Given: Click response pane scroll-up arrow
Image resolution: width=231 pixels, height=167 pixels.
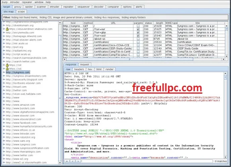Looking at the screenshot, I should click(225, 73).
